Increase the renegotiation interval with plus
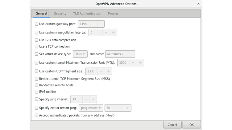 tap(113, 33)
